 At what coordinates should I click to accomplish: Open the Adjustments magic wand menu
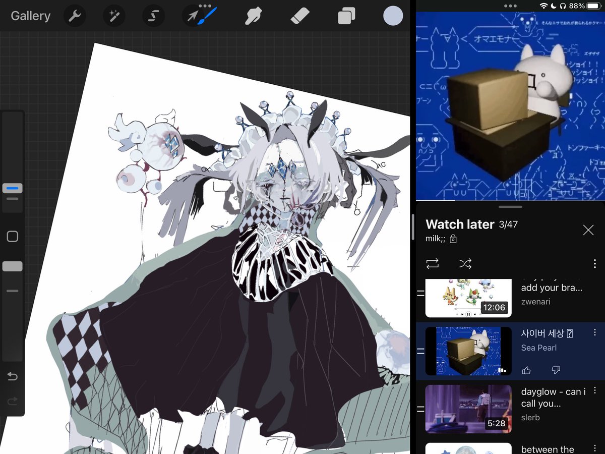coord(114,16)
